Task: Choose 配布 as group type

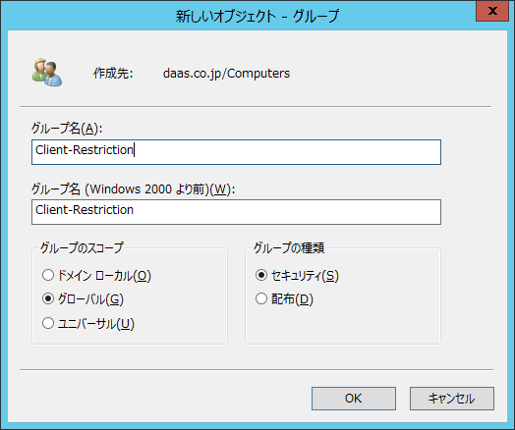Action: (x=261, y=298)
